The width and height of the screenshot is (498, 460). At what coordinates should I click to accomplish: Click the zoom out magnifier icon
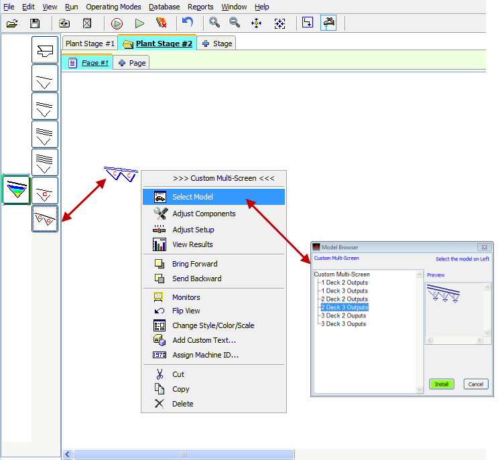tap(235, 23)
